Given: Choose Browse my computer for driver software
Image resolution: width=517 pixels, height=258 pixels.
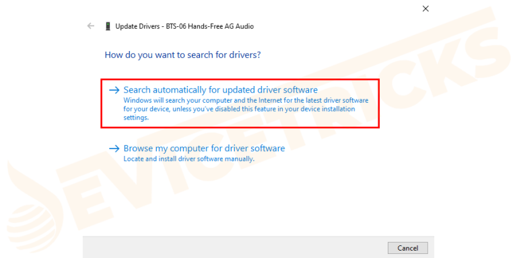Looking at the screenshot, I should pos(204,148).
